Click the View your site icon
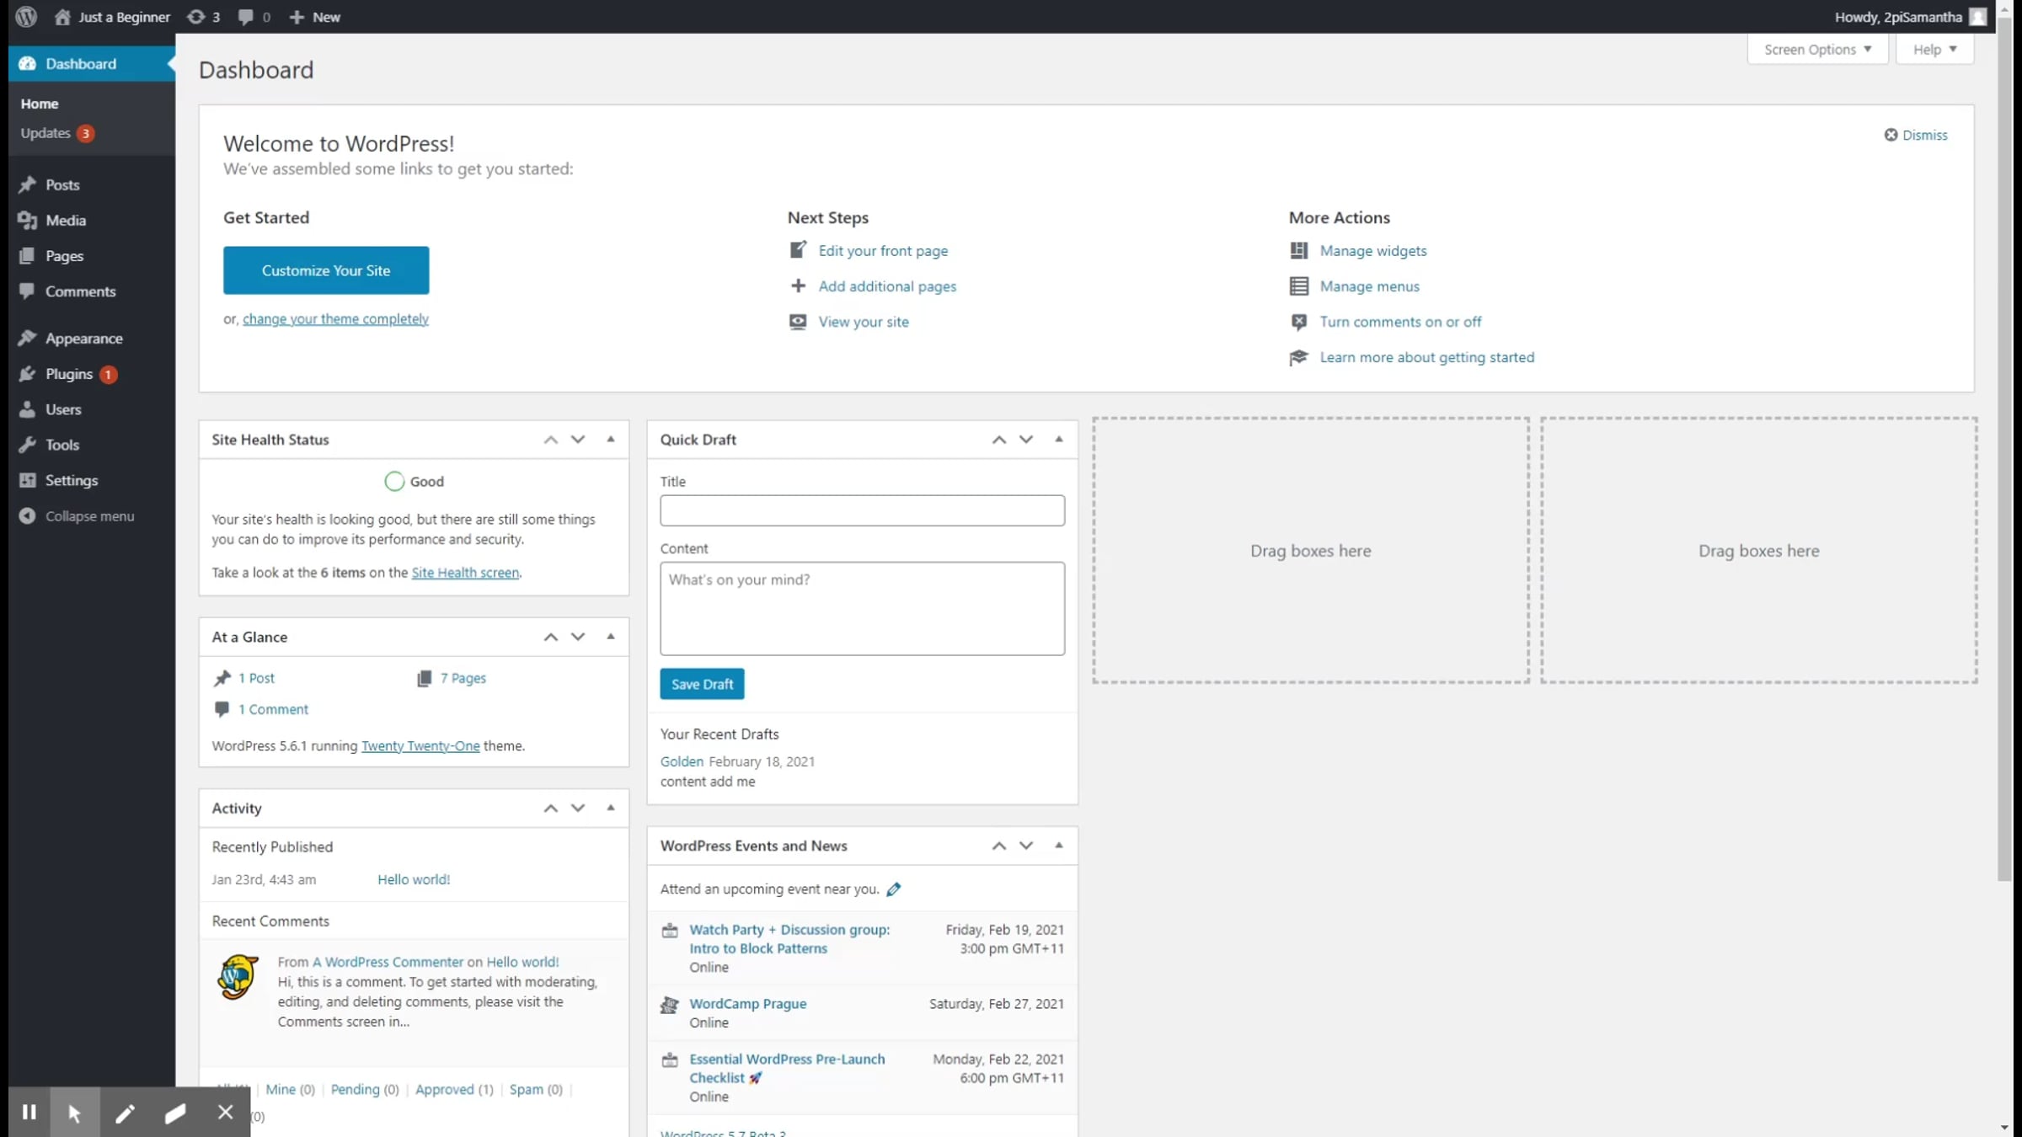 click(x=798, y=322)
